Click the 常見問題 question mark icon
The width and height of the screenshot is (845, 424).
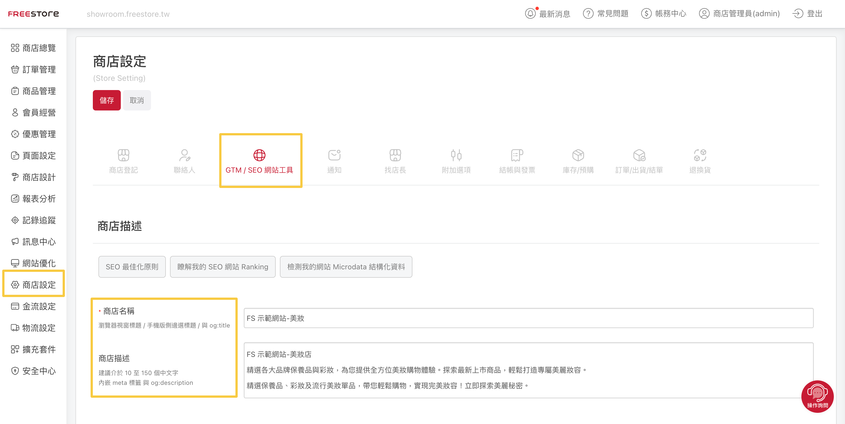588,13
